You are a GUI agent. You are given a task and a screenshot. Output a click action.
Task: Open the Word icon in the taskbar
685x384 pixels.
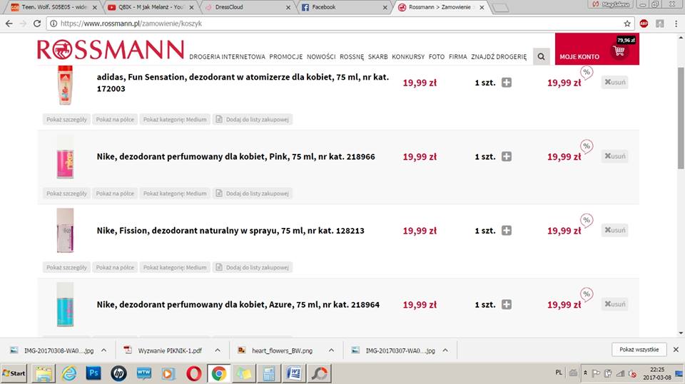coord(294,373)
